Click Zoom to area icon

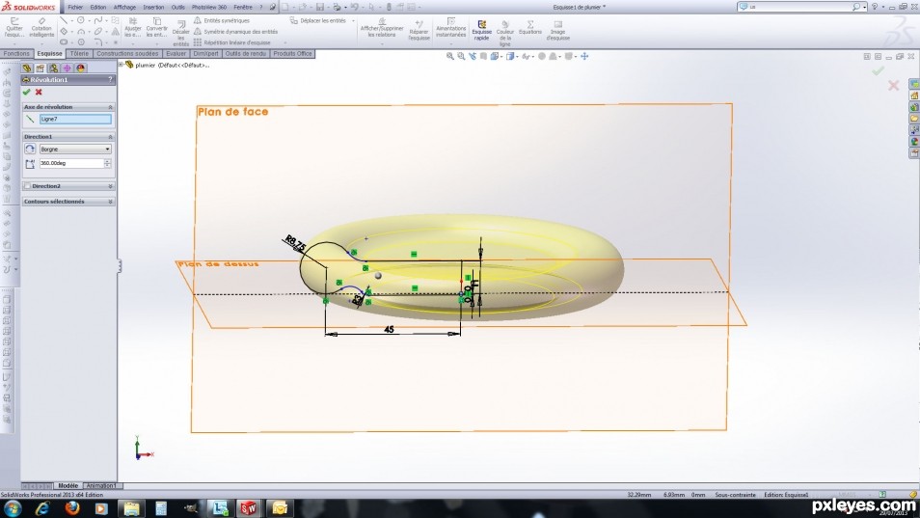[461, 56]
